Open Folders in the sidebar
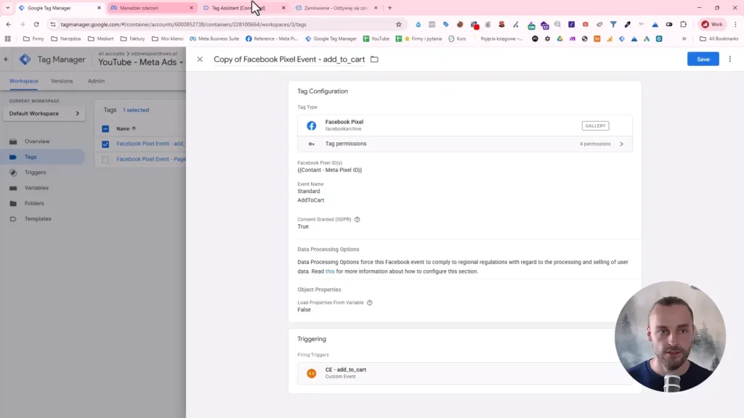744x418 pixels. click(x=34, y=203)
